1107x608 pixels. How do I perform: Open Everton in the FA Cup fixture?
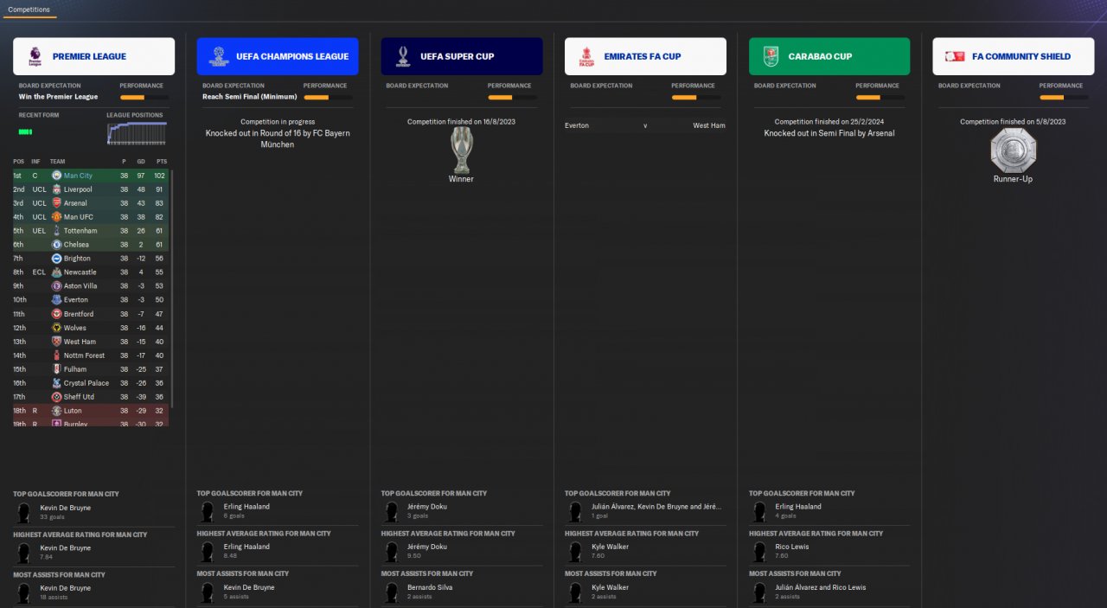pyautogui.click(x=577, y=125)
